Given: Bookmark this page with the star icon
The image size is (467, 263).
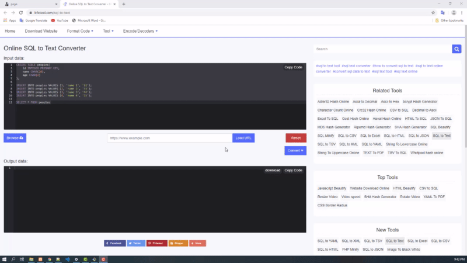Looking at the screenshot, I should tap(433, 12).
